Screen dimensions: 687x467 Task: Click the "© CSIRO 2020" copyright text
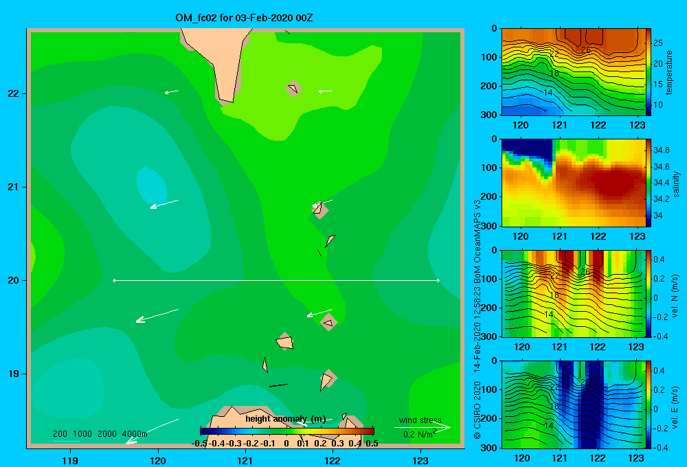477,409
